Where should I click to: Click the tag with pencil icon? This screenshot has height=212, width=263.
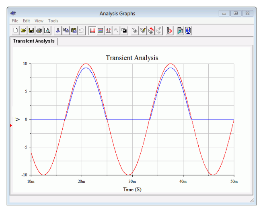[143, 30]
